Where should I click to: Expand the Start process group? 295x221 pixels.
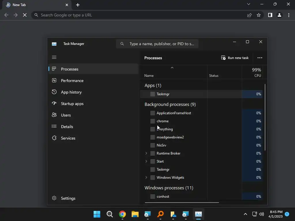pos(146,161)
